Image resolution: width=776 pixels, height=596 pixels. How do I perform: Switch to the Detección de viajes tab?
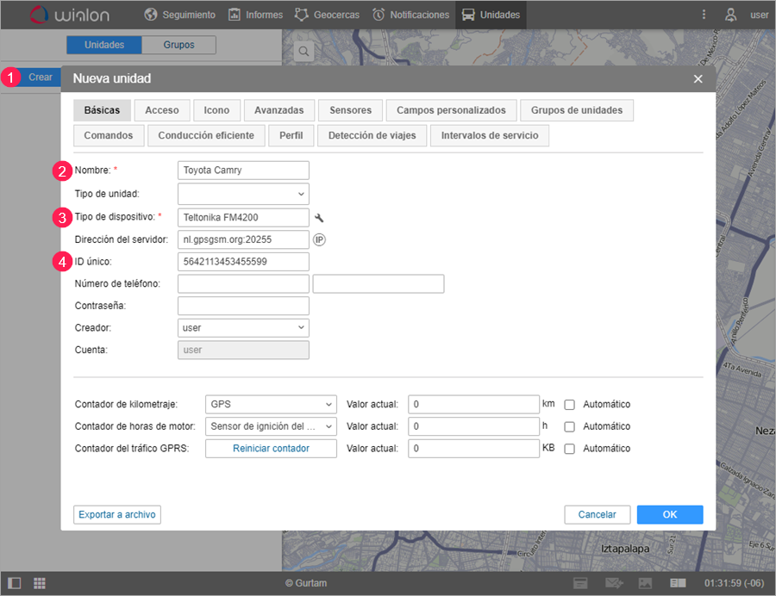click(372, 135)
